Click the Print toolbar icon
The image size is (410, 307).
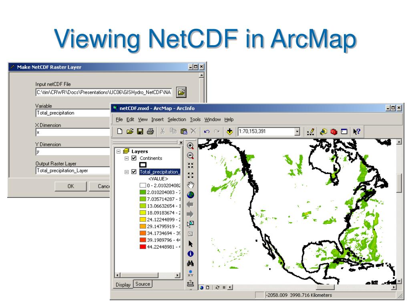pyautogui.click(x=151, y=131)
